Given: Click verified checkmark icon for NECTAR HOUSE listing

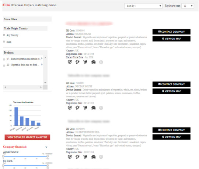Looking at the screenshot, I should point(70,108).
